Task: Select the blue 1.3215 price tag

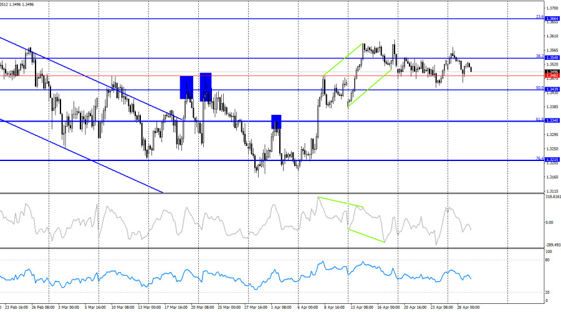Action: click(552, 160)
